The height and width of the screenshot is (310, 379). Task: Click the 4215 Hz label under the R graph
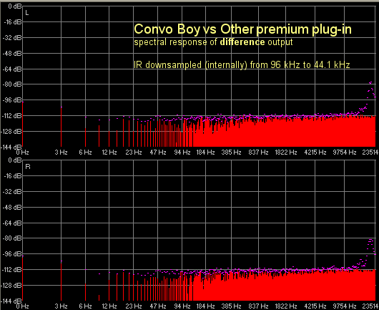pyautogui.click(x=315, y=306)
